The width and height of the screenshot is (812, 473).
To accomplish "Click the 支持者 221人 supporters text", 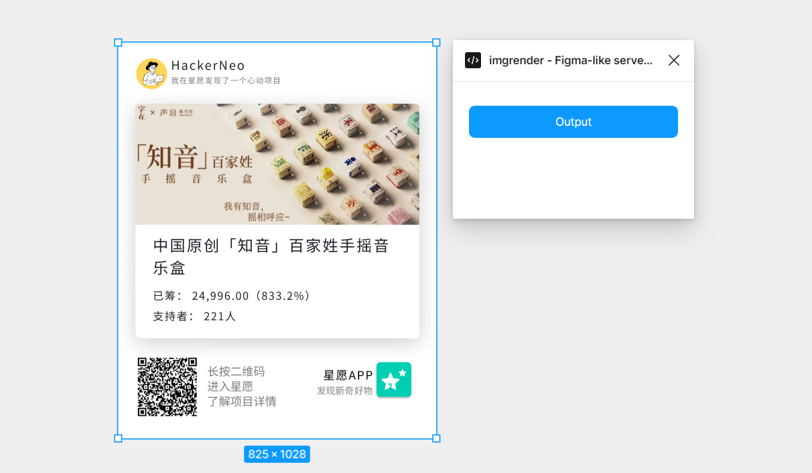I will (x=194, y=316).
